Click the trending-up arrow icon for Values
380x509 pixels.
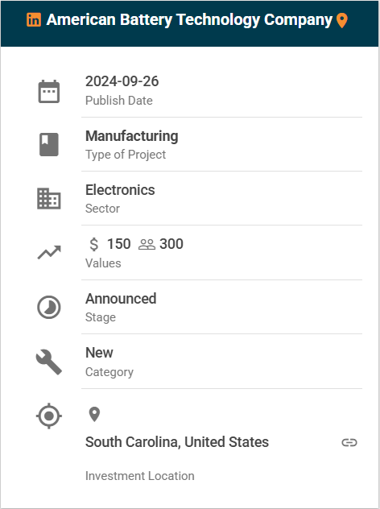tap(49, 253)
